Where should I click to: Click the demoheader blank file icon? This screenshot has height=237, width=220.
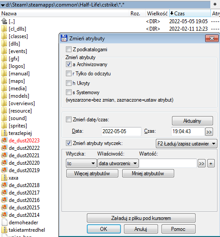[4, 223]
